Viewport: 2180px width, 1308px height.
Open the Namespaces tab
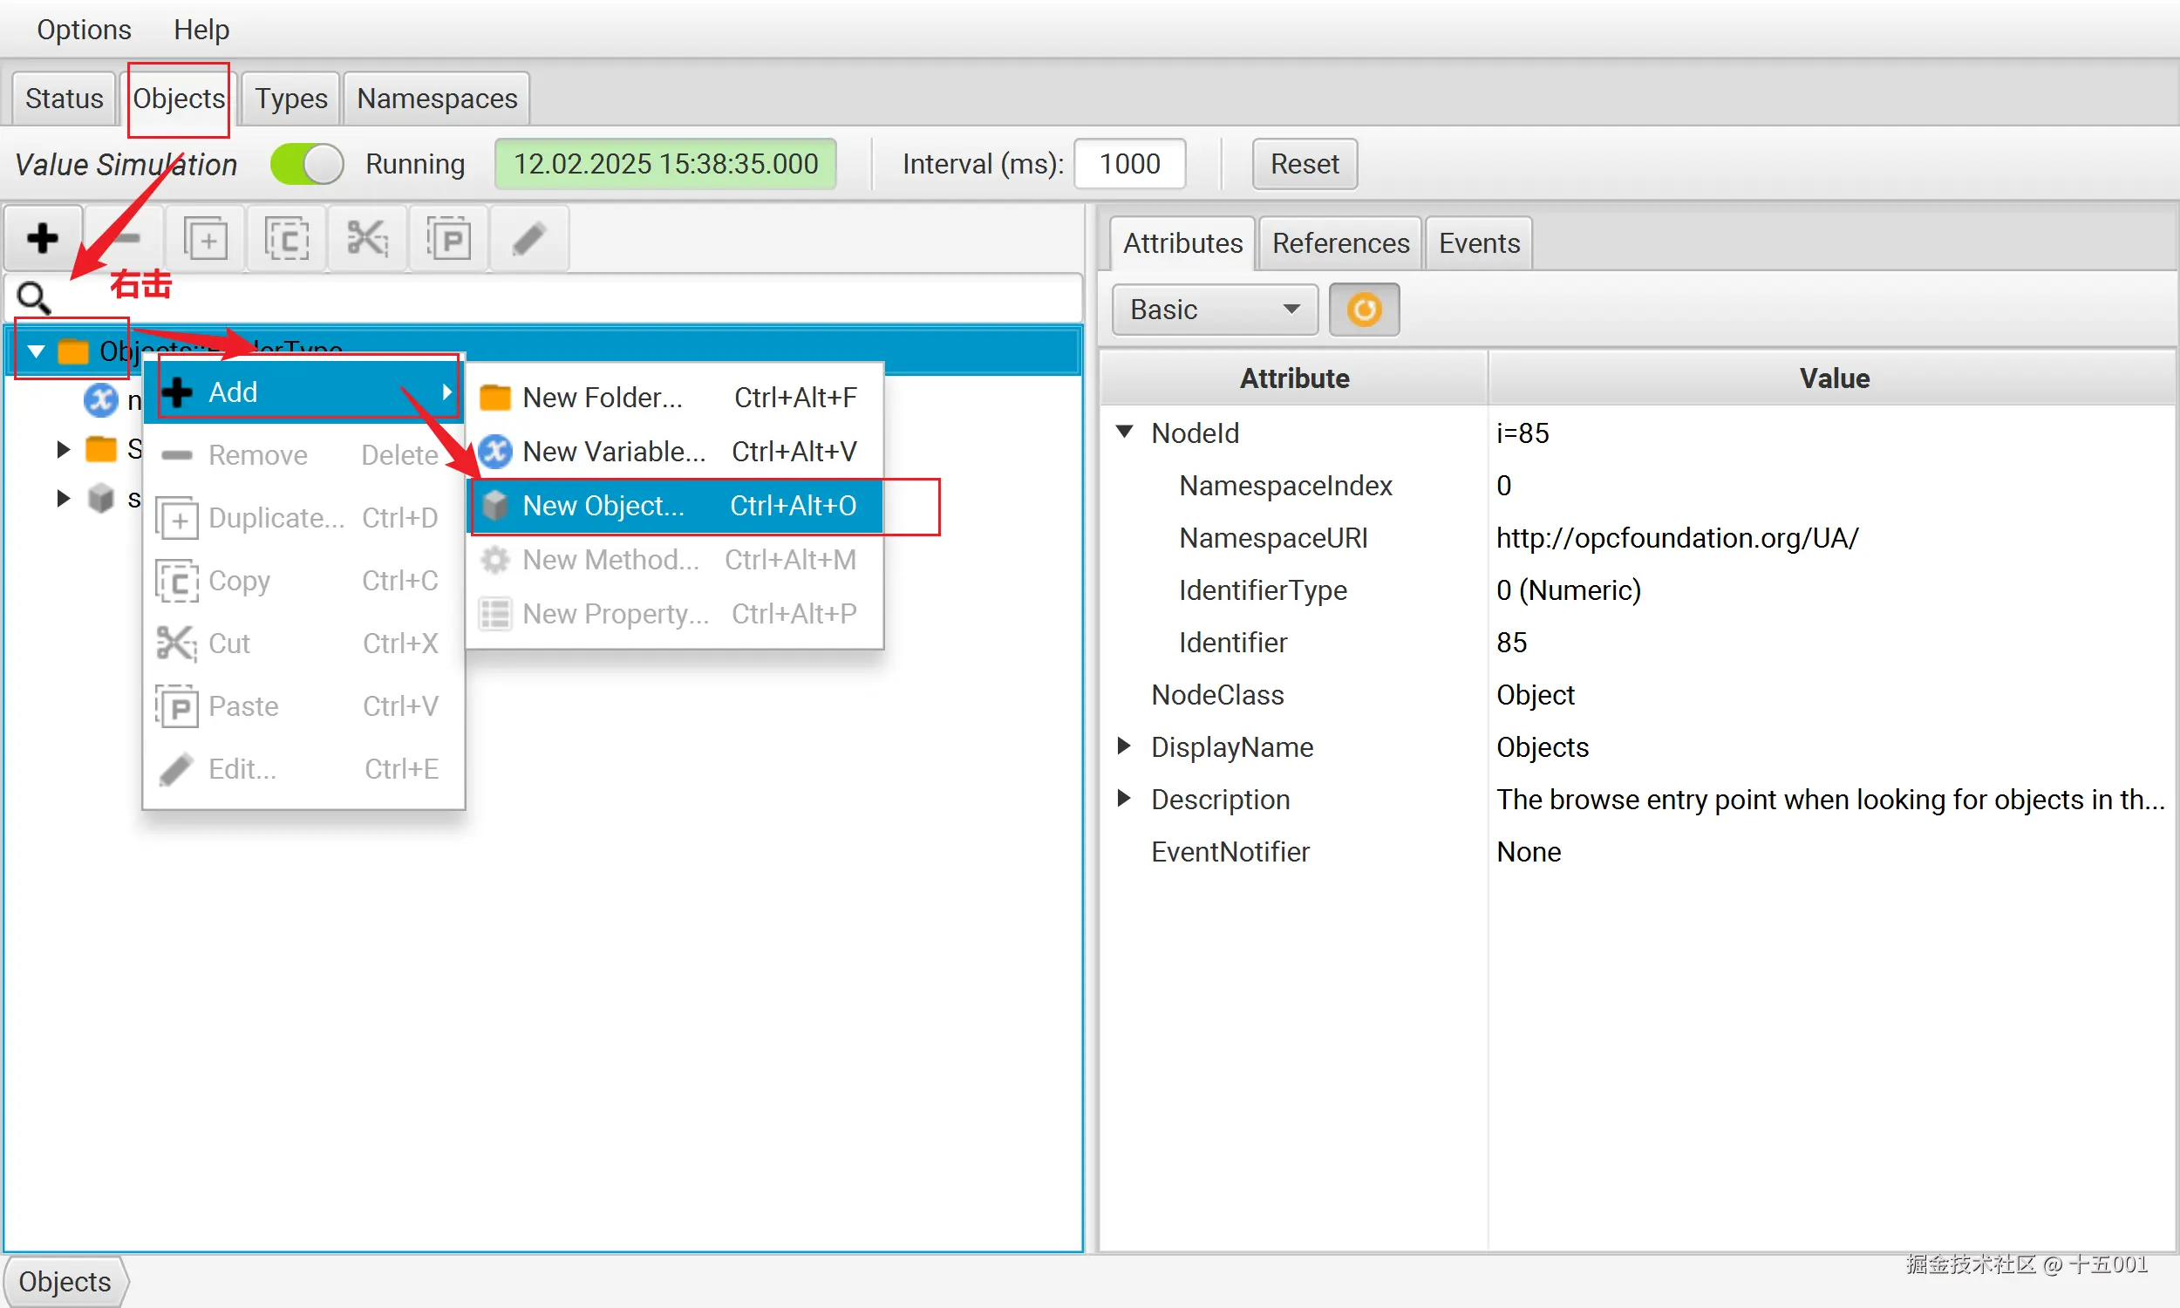click(x=436, y=99)
